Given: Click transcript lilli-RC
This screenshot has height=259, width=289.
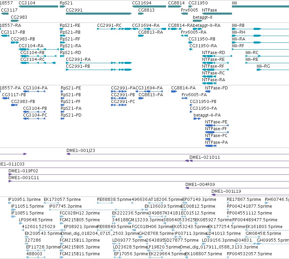Looking at the screenshot, I should [267, 56].
